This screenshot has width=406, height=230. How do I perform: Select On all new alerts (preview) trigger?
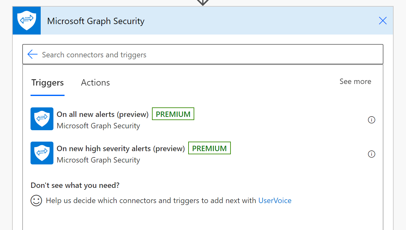(x=103, y=114)
